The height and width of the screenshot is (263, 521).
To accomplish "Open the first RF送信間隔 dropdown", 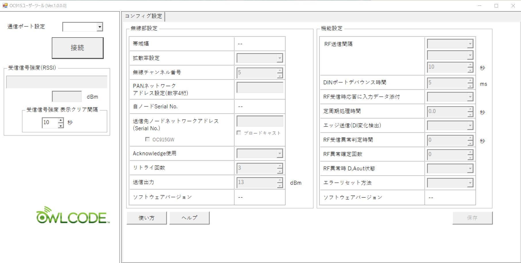I will pyautogui.click(x=470, y=44).
